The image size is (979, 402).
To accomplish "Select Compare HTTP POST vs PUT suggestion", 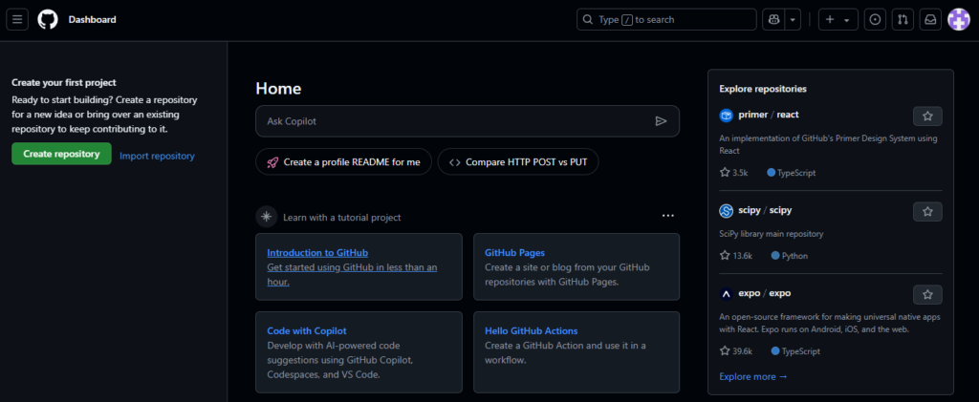I will [x=518, y=162].
